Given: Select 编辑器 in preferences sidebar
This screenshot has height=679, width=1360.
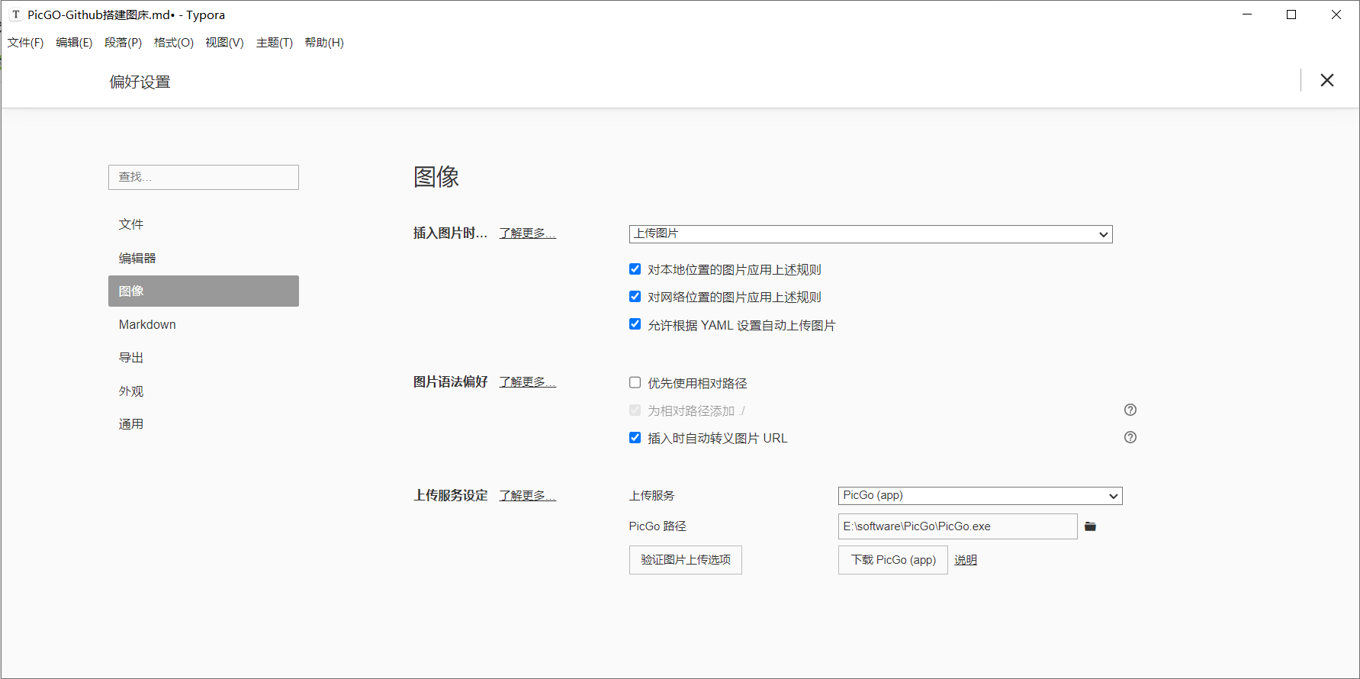Looking at the screenshot, I should 204,258.
